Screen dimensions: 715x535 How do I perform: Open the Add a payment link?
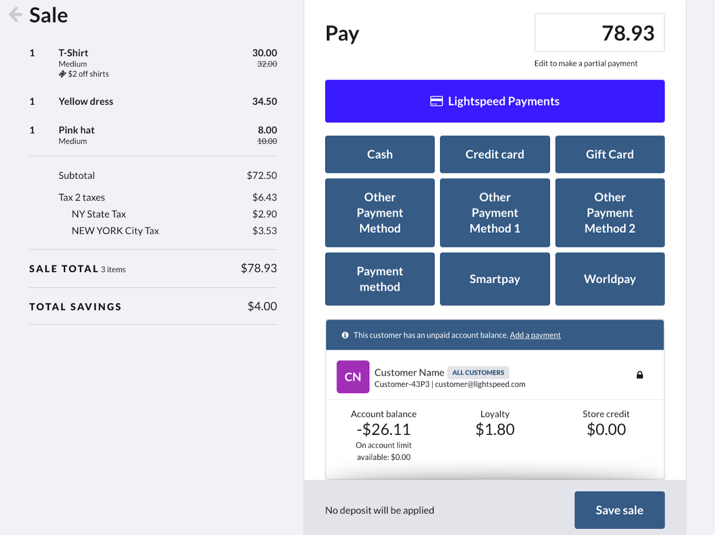point(535,335)
